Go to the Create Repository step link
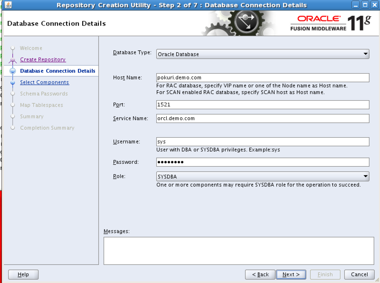The image size is (380, 283). coord(43,59)
